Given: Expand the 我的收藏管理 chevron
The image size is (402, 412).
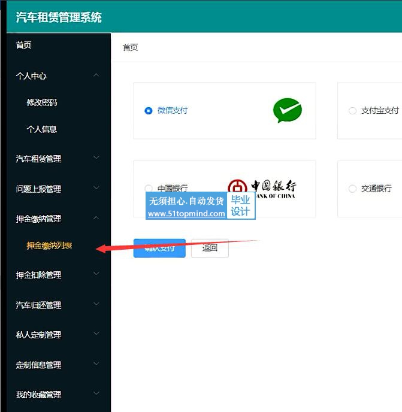Looking at the screenshot, I should point(96,393).
